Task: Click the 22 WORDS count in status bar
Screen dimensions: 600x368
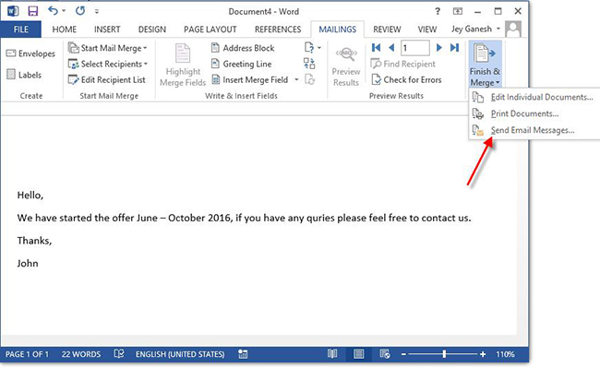Action: pyautogui.click(x=81, y=354)
